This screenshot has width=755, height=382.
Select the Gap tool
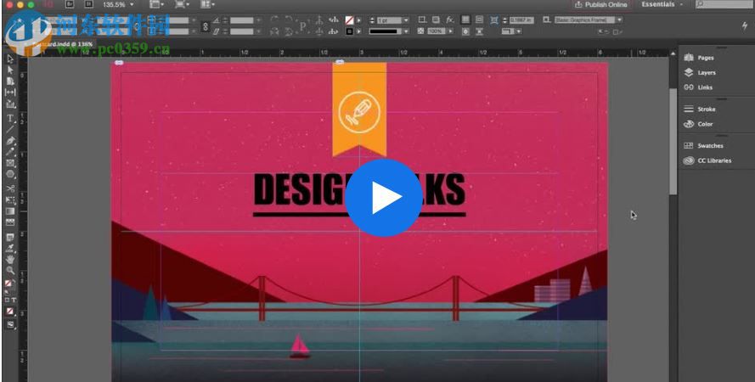pyautogui.click(x=10, y=93)
